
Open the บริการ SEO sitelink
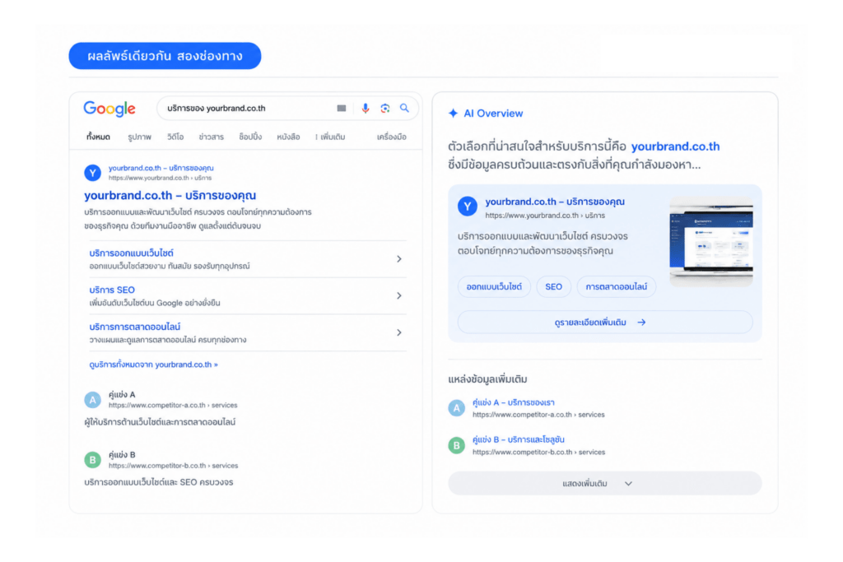click(x=112, y=290)
